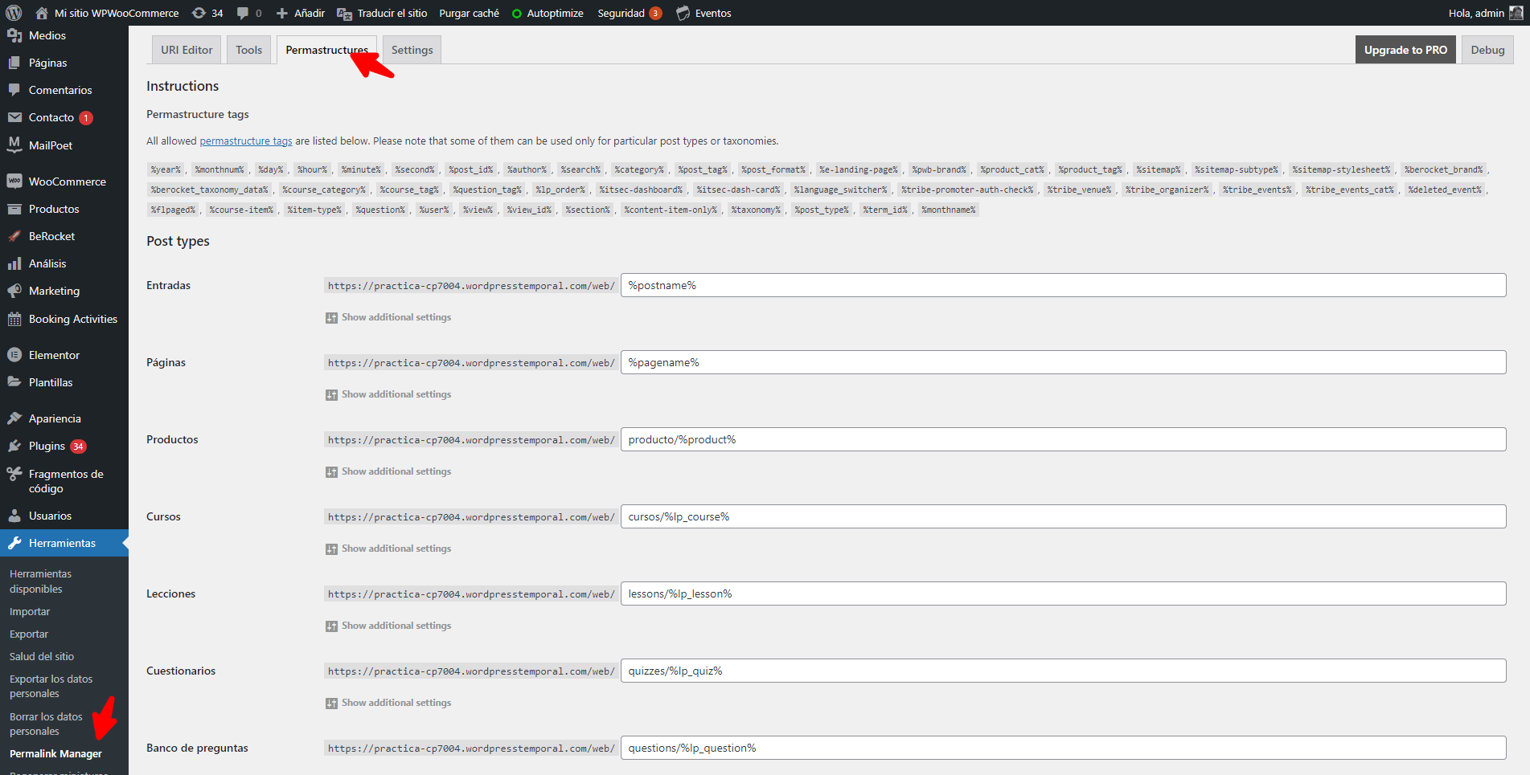Click the Productos permastructure input field

[1063, 439]
